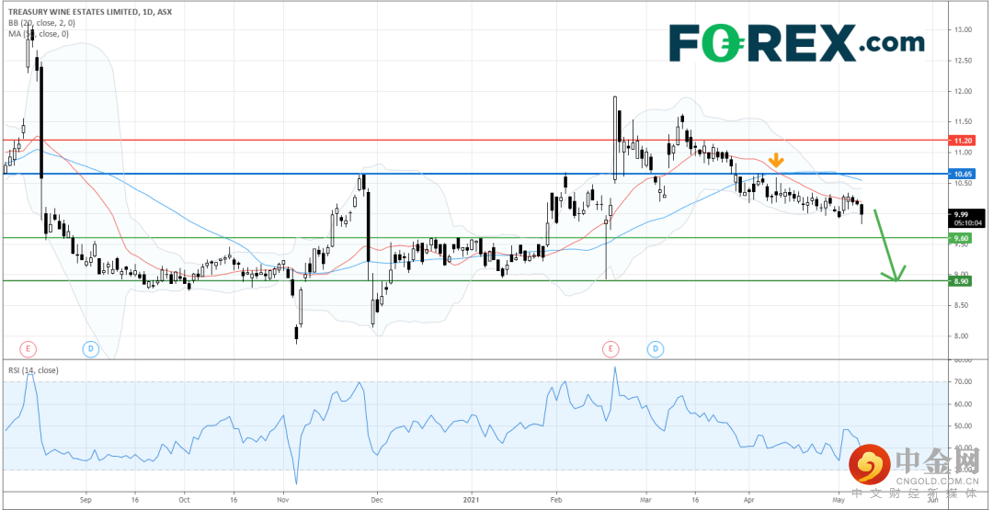Viewport: 993px width, 510px height.
Task: Click 8.50 on the price axis
Action: (962, 305)
